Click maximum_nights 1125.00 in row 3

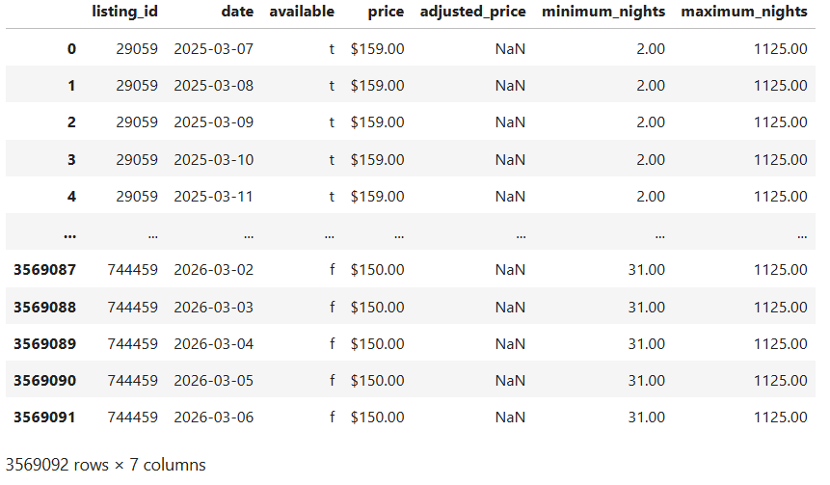point(781,159)
